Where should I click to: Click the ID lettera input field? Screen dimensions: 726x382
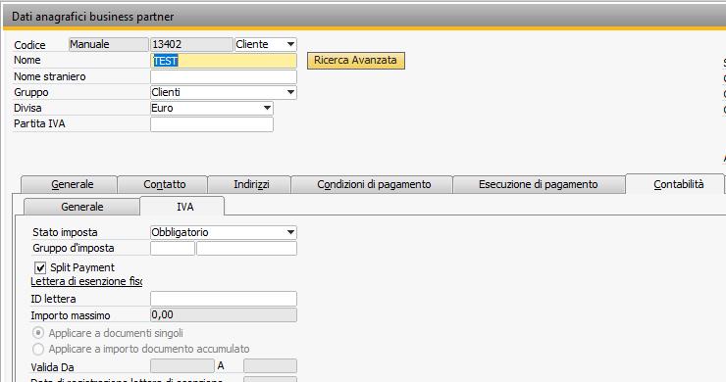pyautogui.click(x=224, y=299)
